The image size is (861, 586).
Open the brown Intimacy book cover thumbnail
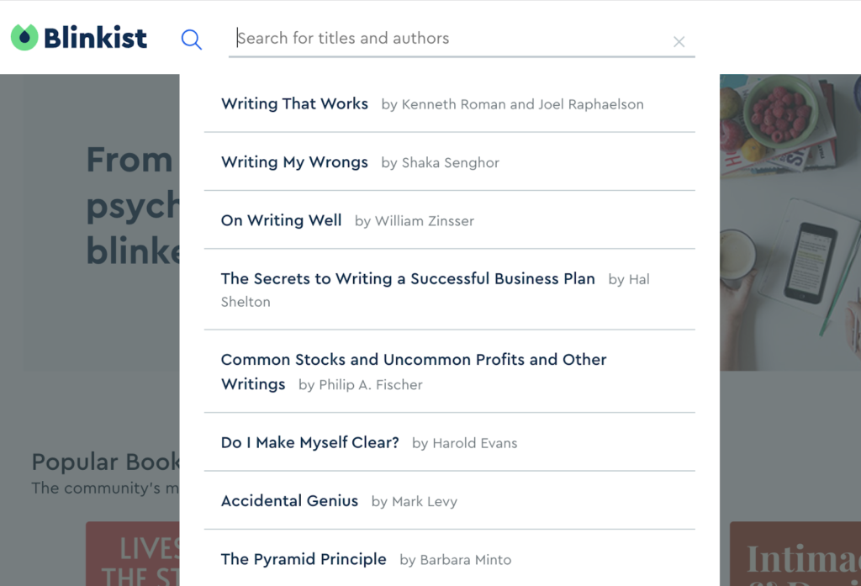click(795, 553)
